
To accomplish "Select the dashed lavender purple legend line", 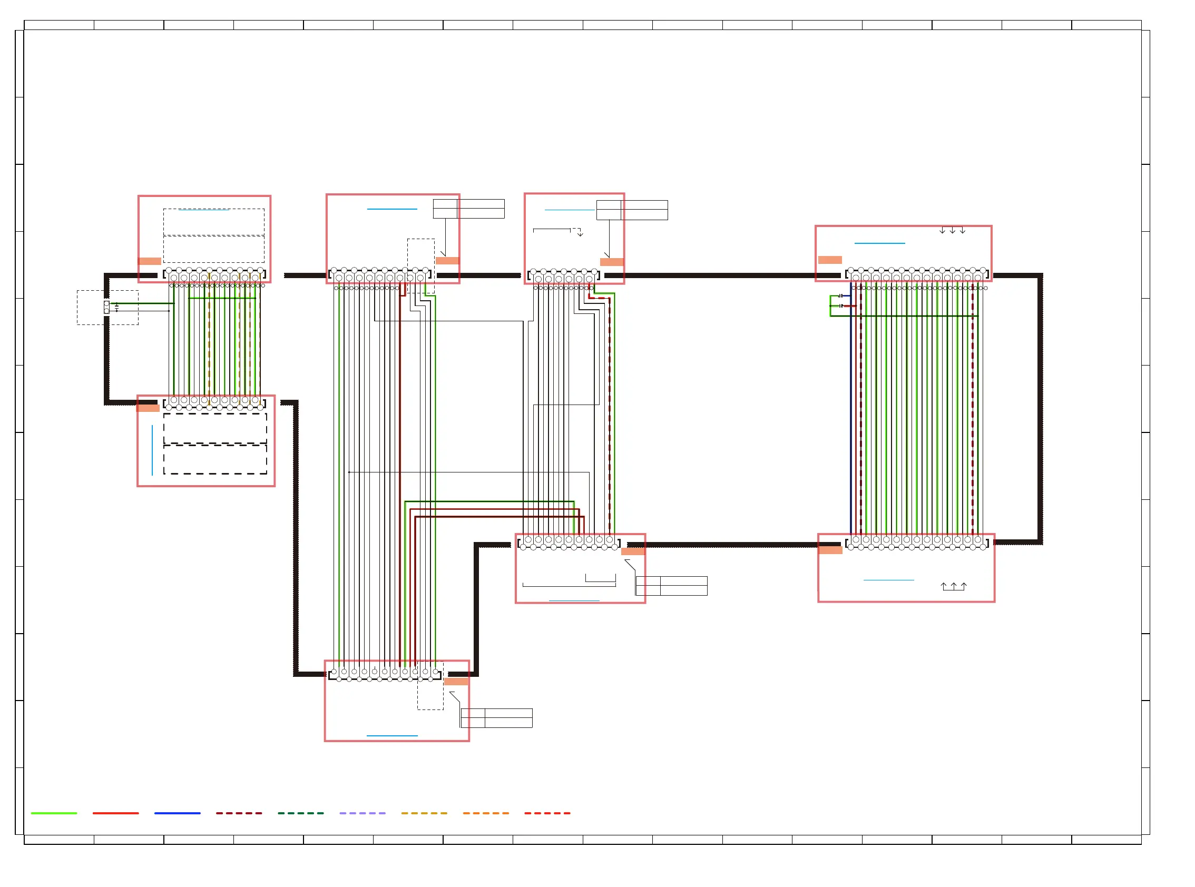I will click(363, 813).
